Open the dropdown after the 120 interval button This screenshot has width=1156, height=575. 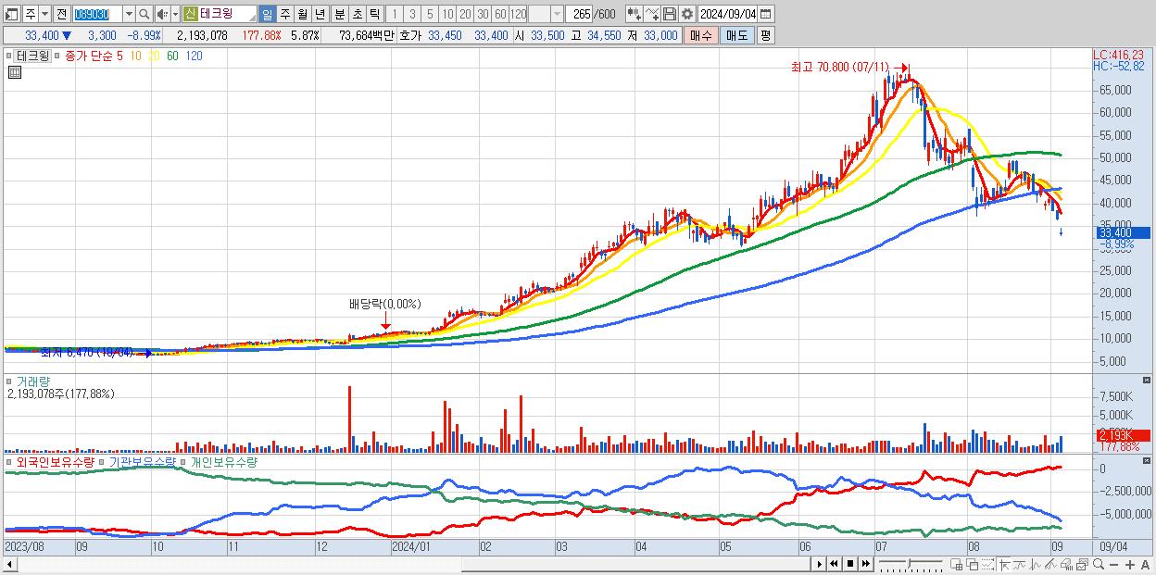558,14
